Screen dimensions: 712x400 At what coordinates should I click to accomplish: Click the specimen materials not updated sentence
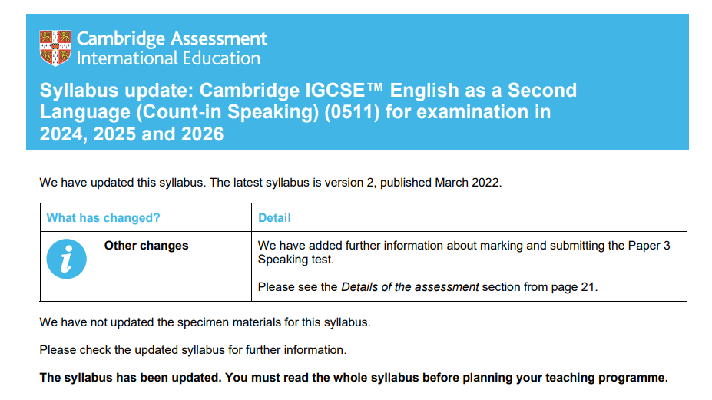tap(205, 322)
